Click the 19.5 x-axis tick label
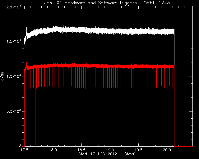The image size is (199, 159). pyautogui.click(x=139, y=150)
